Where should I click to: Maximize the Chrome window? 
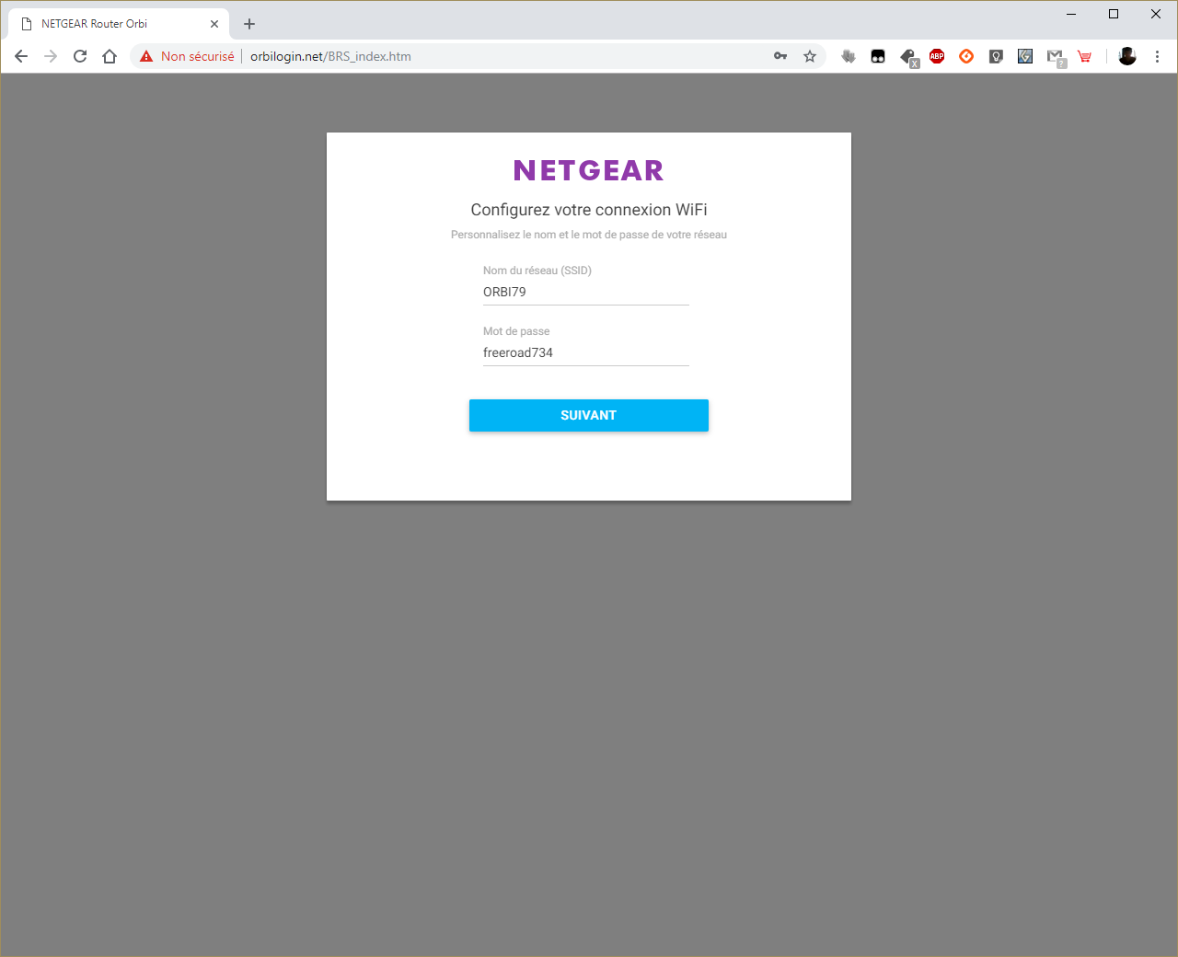point(1114,14)
